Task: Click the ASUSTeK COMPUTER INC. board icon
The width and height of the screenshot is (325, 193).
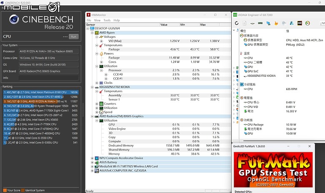Action: pyautogui.click(x=97, y=171)
